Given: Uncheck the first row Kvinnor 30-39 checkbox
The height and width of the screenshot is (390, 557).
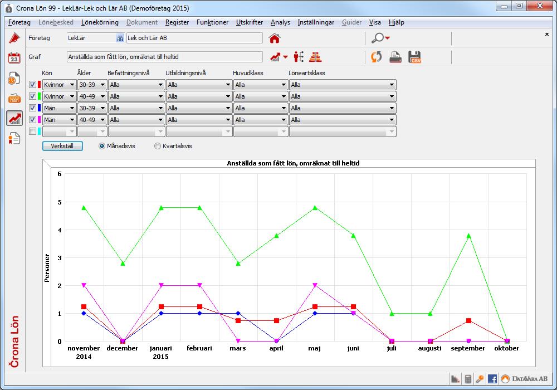Looking at the screenshot, I should point(32,85).
